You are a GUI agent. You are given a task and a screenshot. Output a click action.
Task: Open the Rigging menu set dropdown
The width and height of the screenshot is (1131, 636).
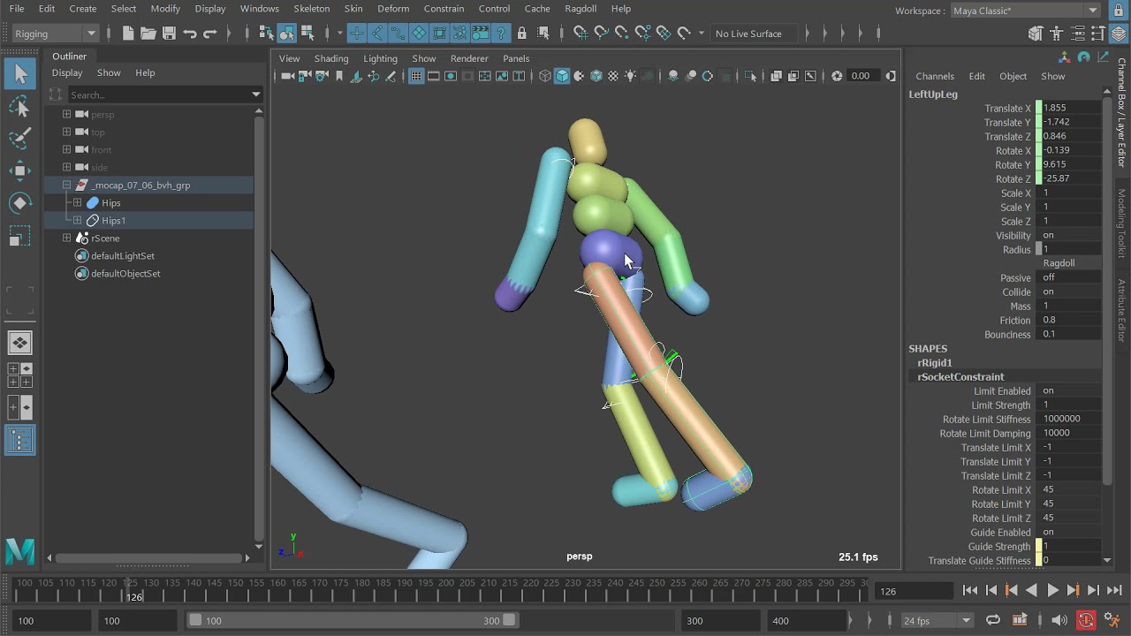tap(55, 34)
